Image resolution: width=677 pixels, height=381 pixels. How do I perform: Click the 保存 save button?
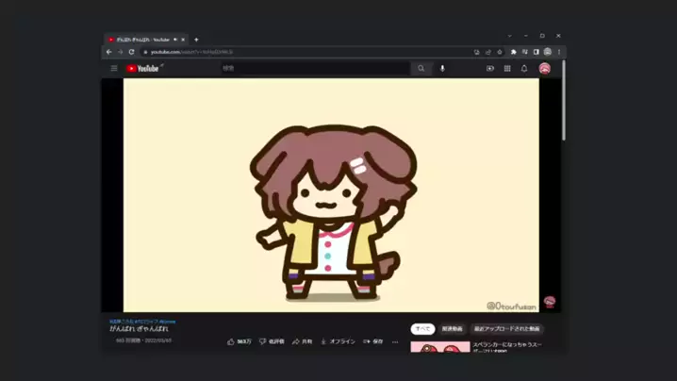373,341
